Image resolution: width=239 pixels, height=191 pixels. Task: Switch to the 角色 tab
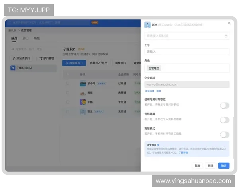coord(37,38)
